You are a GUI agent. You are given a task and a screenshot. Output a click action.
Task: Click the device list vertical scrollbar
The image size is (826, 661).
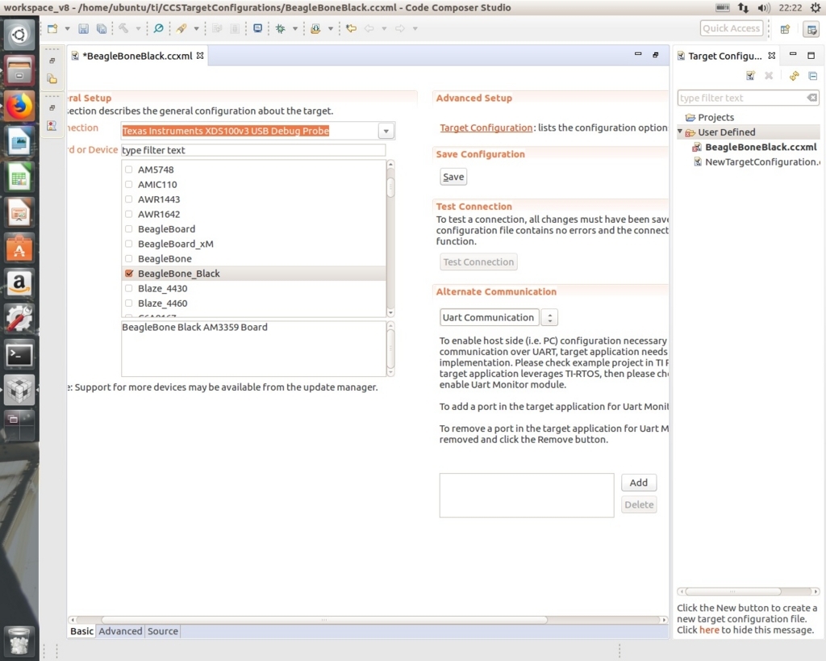click(390, 239)
